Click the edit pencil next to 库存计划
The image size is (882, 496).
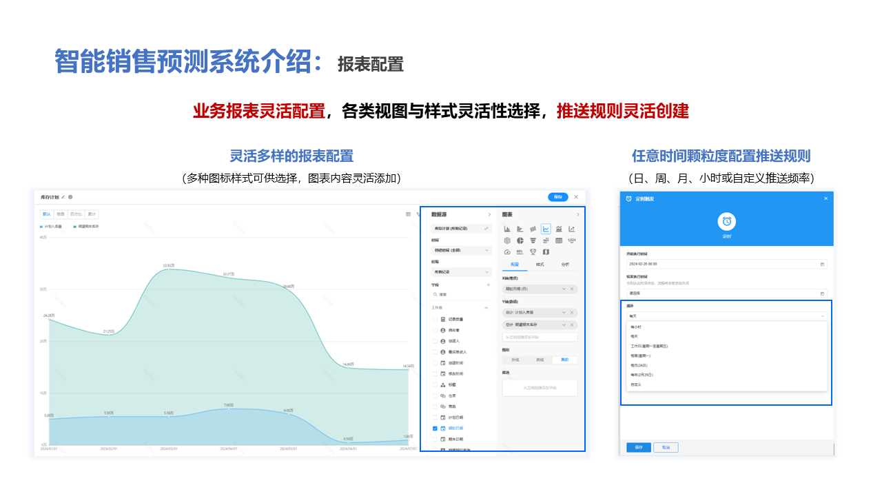point(63,197)
